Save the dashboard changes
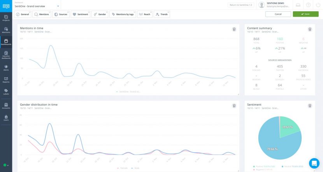The image size is (323, 172). [305, 14]
